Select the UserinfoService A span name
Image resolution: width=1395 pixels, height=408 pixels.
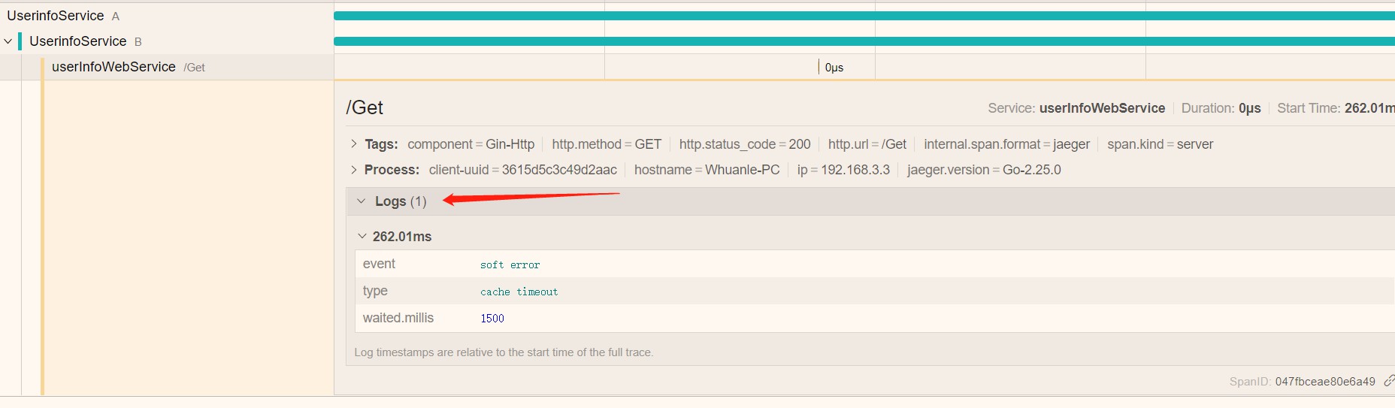(x=56, y=16)
